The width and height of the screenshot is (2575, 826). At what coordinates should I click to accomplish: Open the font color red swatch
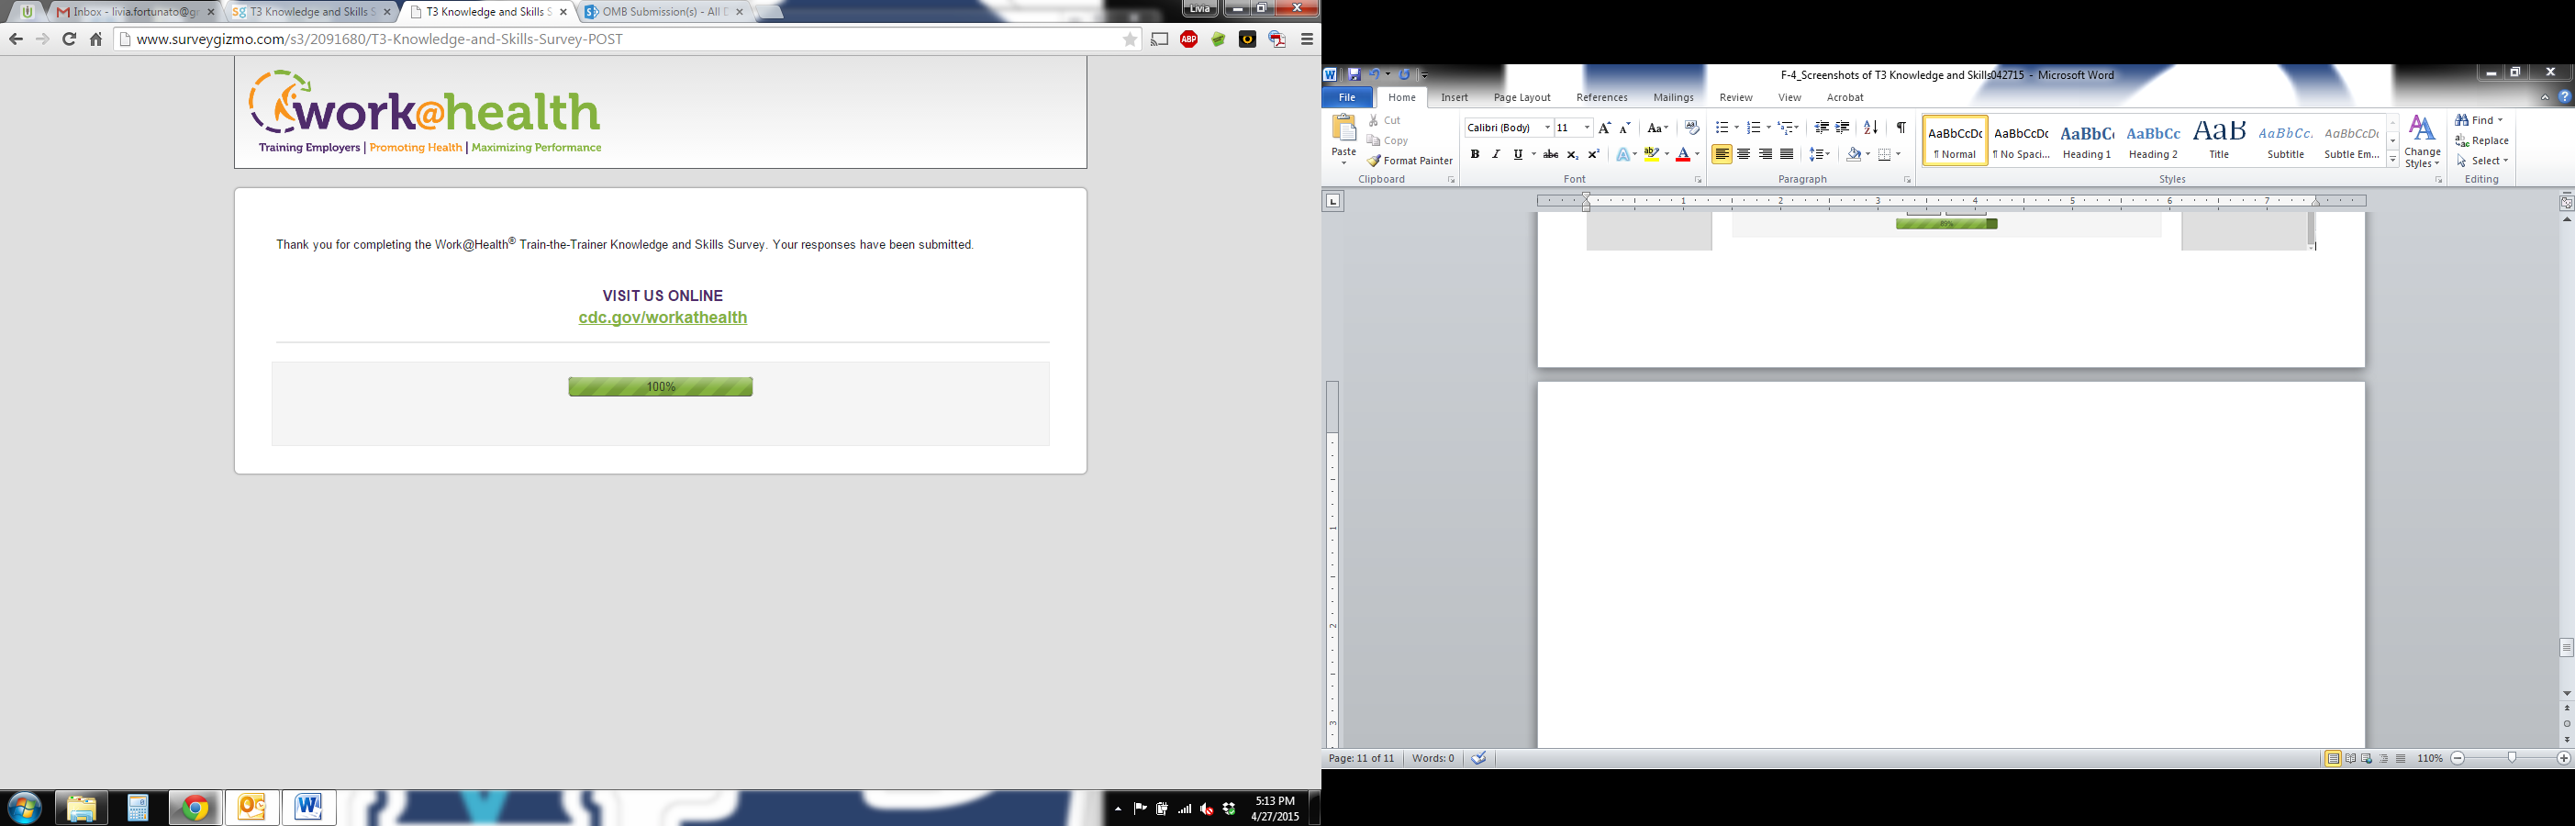coord(1682,154)
